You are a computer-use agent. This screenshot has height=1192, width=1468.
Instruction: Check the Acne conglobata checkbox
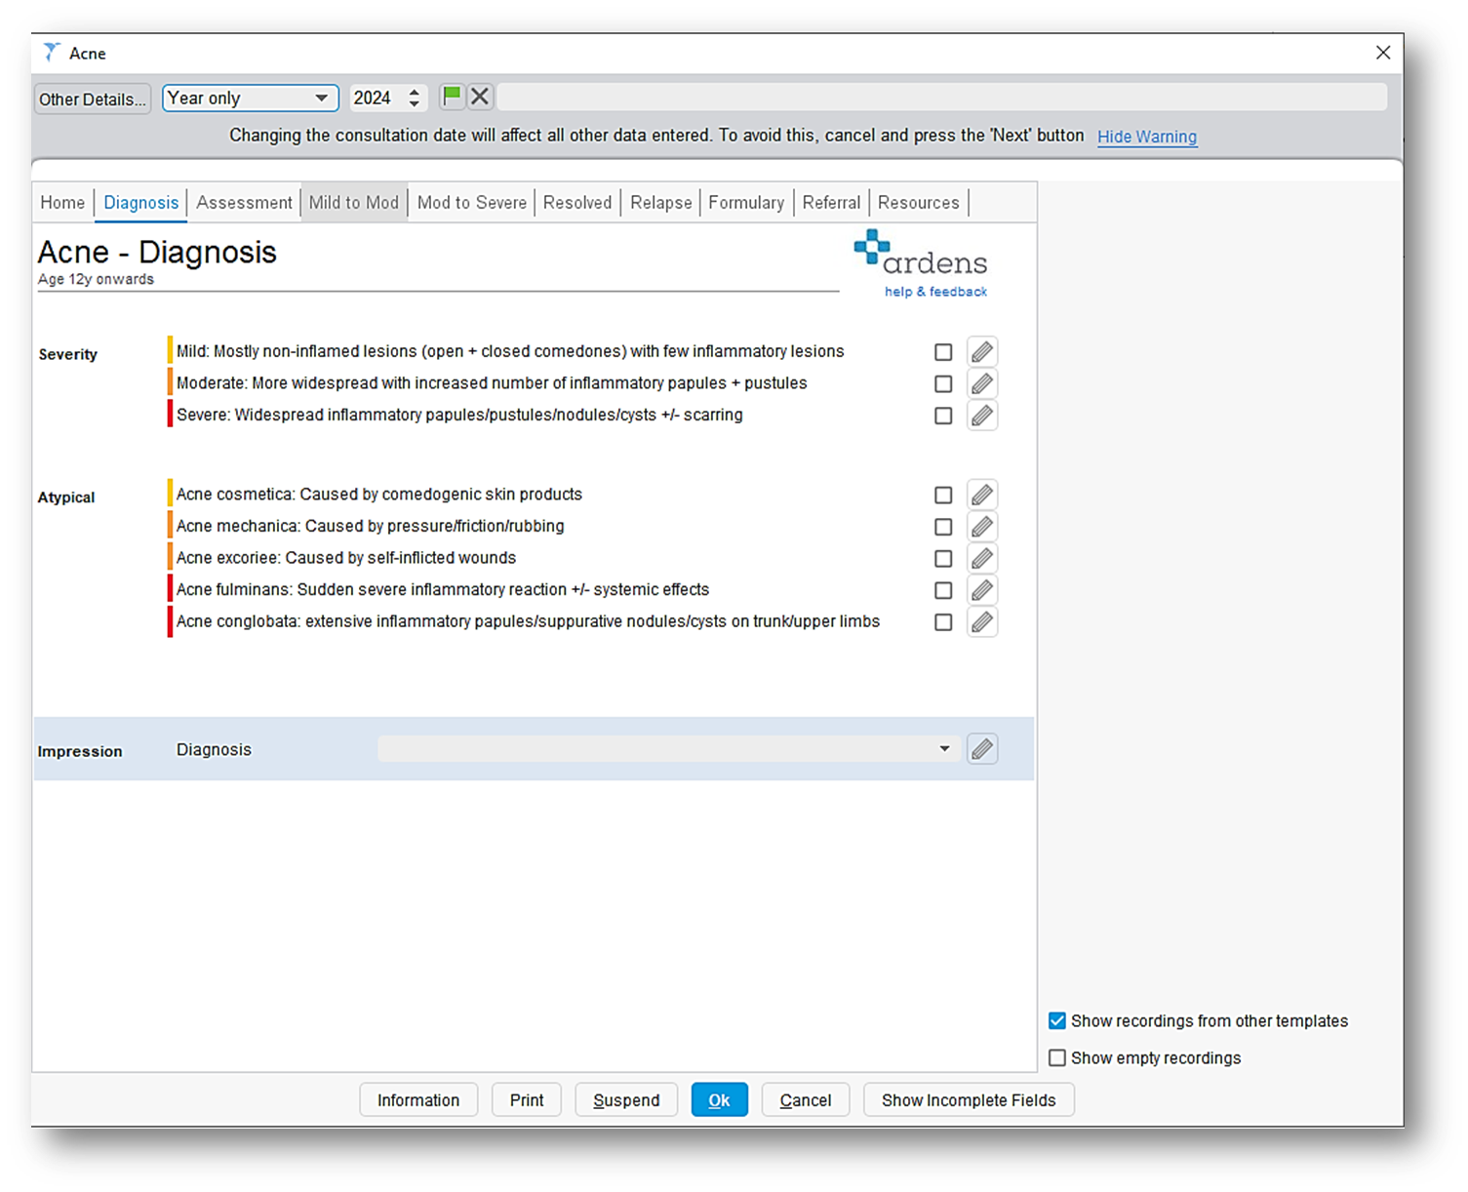click(x=943, y=622)
